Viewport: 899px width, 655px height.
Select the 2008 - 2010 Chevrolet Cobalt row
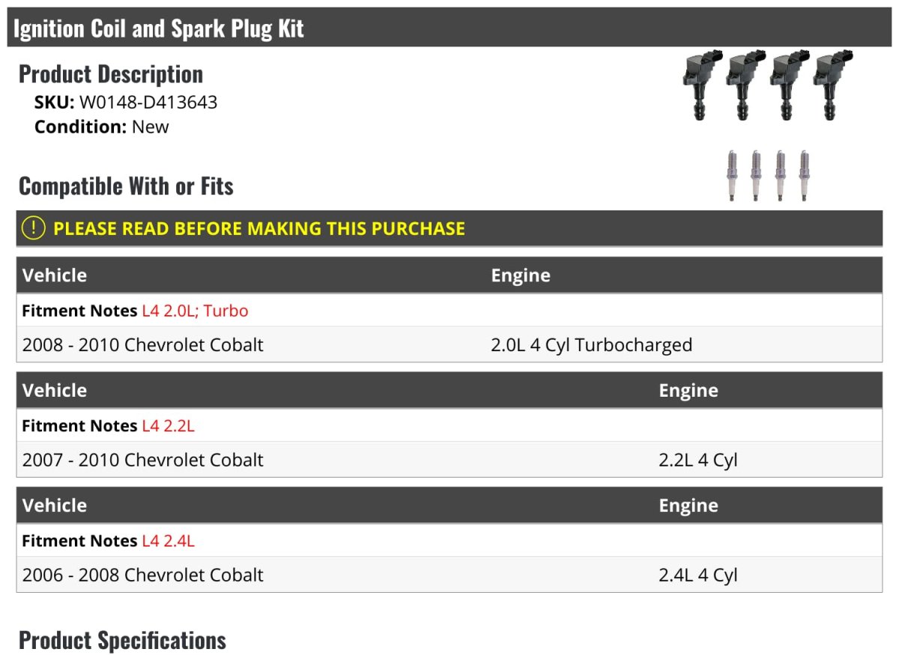[143, 345]
